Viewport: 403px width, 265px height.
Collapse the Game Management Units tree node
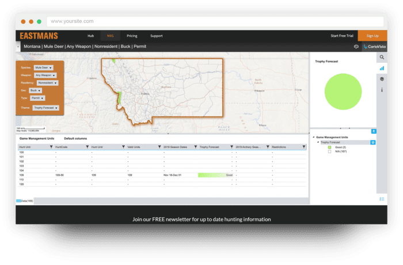314,137
